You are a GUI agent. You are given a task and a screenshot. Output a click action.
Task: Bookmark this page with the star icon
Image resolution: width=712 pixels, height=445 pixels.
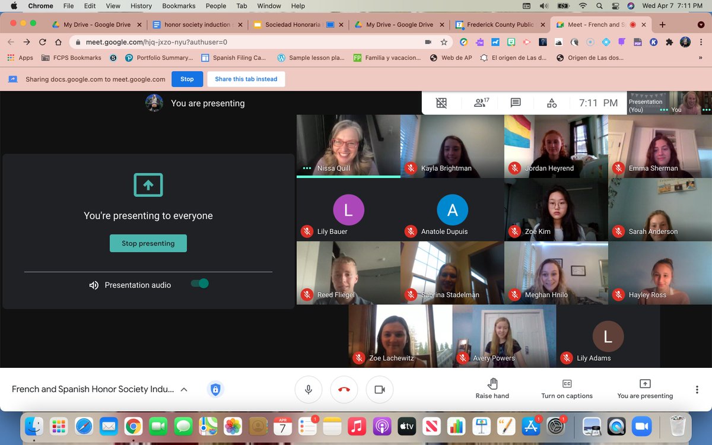[x=444, y=42]
